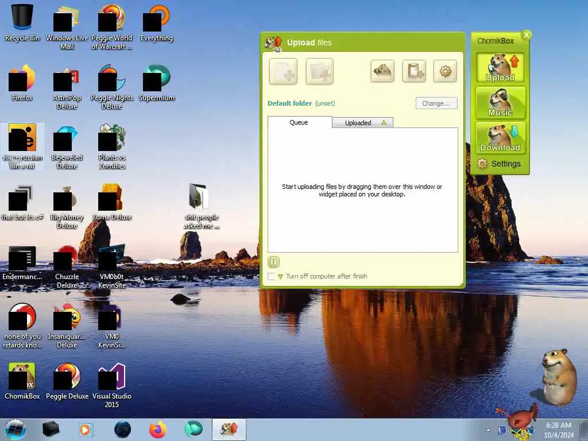
Task: Click Windows Media Player in taskbar
Action: tap(86, 430)
